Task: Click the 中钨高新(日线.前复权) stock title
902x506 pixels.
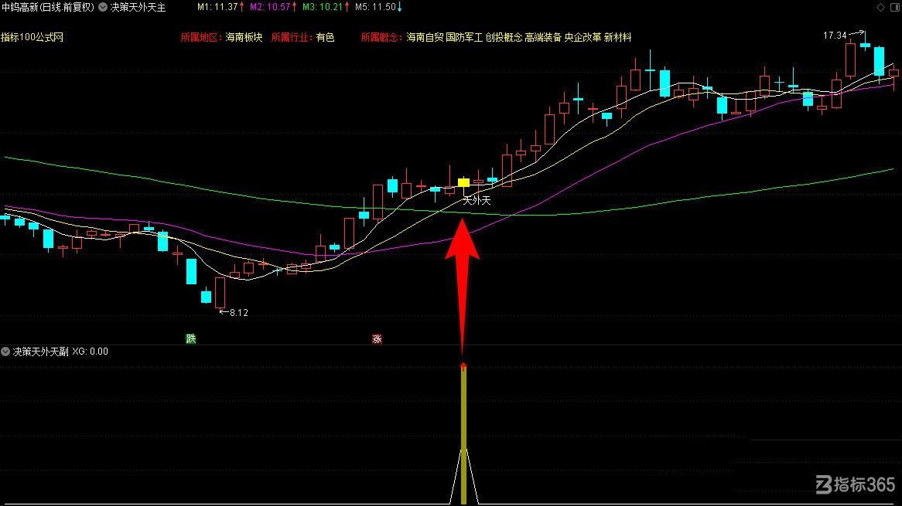Action: (48, 8)
